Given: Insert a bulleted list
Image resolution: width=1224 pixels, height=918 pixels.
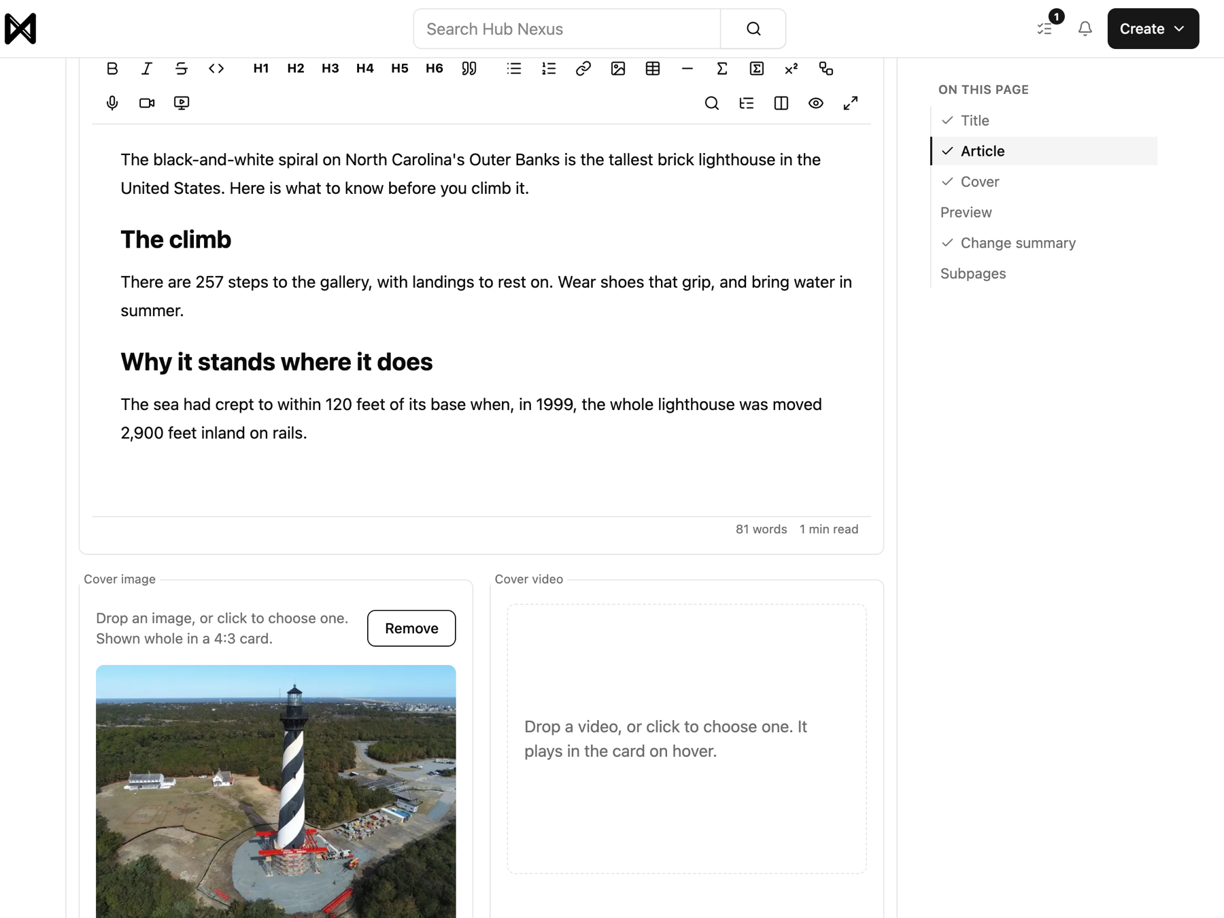Looking at the screenshot, I should tap(514, 69).
